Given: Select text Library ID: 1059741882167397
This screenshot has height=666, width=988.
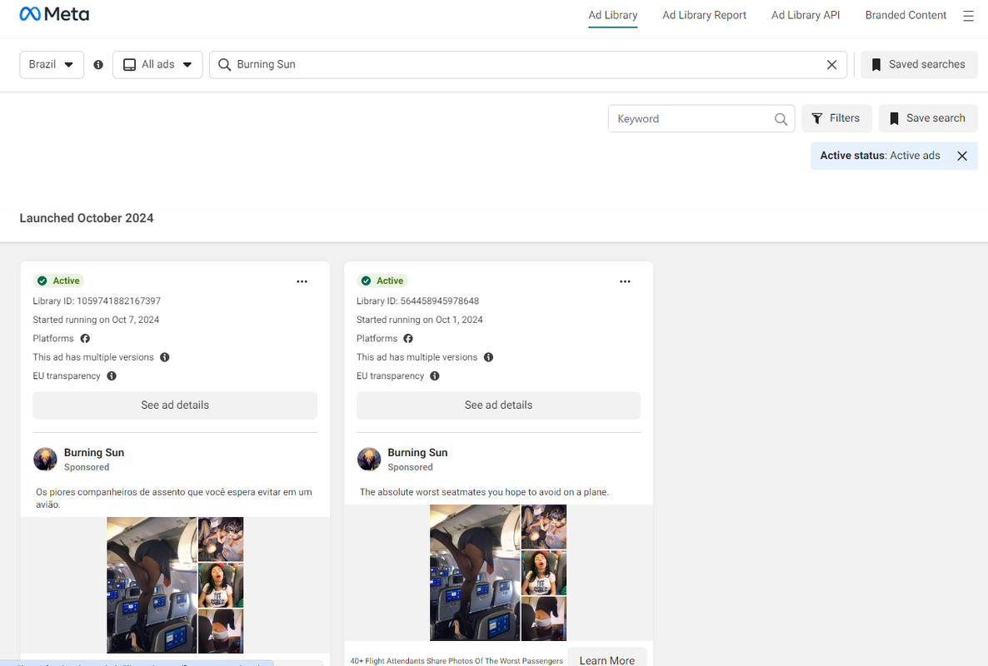Looking at the screenshot, I should pyautogui.click(x=97, y=301).
